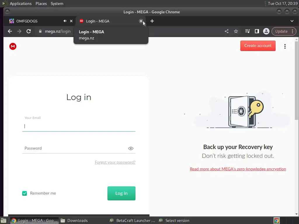Open the Places menu
Image resolution: width=299 pixels, height=224 pixels.
pyautogui.click(x=41, y=3)
